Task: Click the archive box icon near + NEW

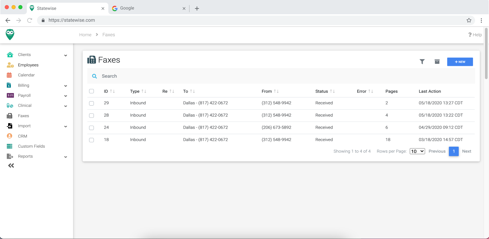Action: point(437,62)
